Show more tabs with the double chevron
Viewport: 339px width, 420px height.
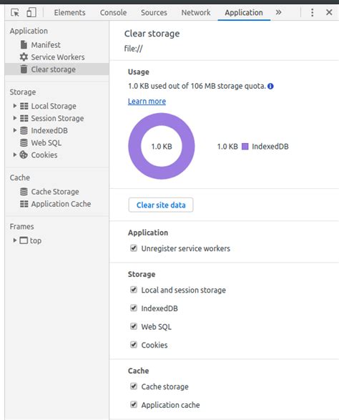pyautogui.click(x=278, y=12)
